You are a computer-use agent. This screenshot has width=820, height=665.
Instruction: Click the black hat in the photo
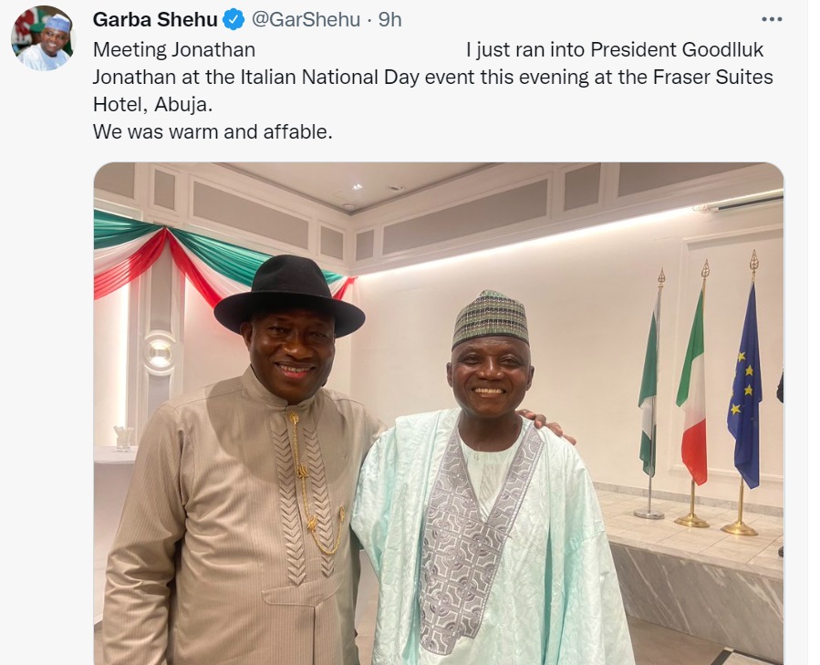tap(289, 292)
